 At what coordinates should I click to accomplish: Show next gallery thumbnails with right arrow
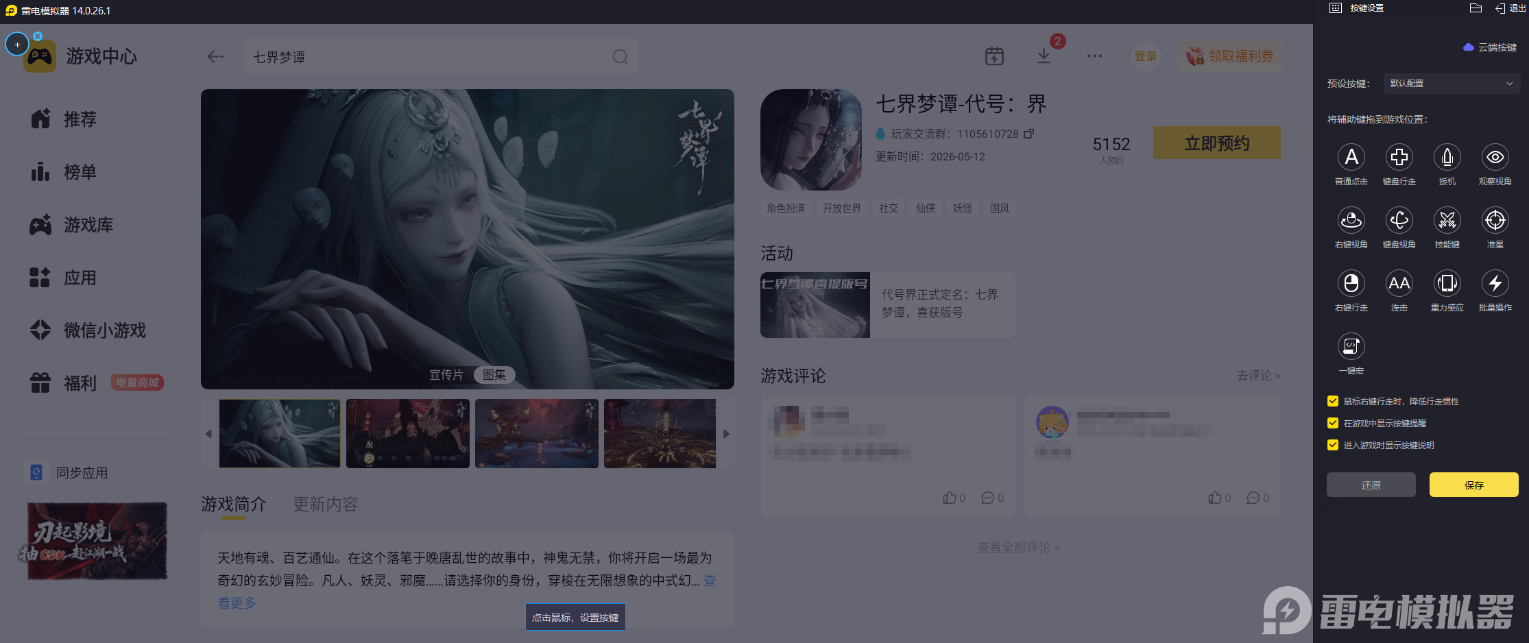(x=727, y=434)
